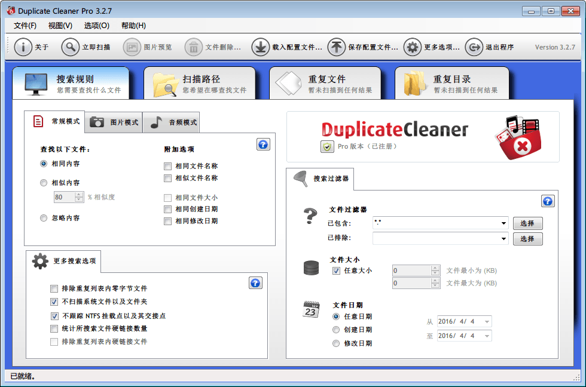Screen dimensions: 586x387
Task: Select 相同内容 radio button
Action: pos(44,164)
